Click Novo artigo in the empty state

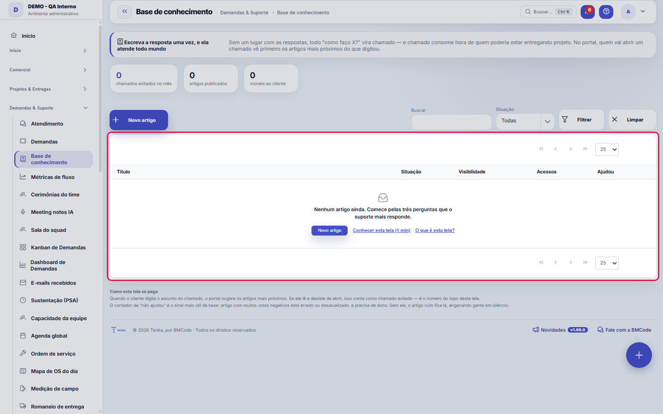click(330, 230)
